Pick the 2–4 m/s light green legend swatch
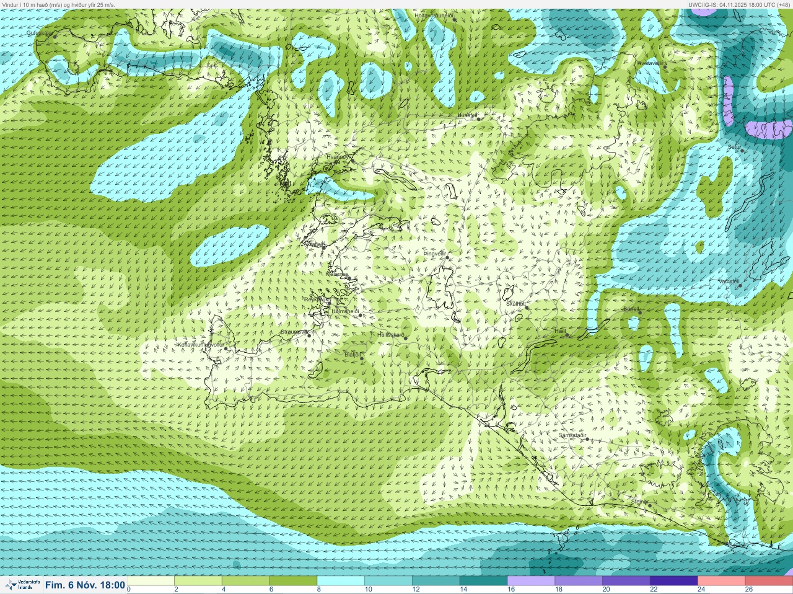This screenshot has height=594, width=793. 198,580
